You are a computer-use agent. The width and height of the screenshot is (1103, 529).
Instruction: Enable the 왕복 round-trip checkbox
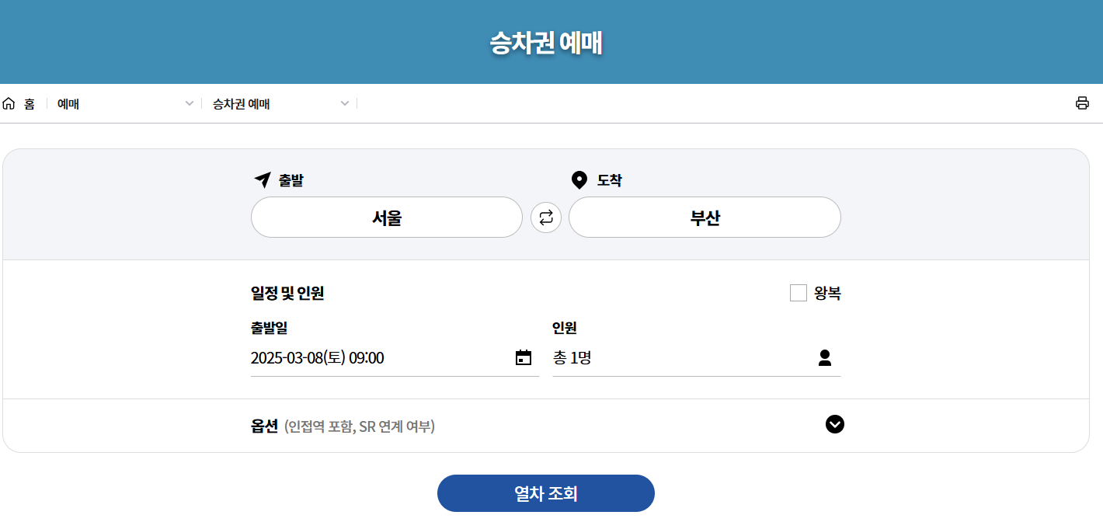798,293
